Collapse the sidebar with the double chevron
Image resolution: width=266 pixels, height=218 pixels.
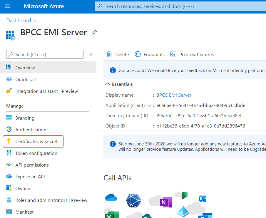90,55
